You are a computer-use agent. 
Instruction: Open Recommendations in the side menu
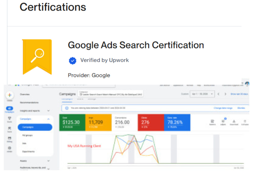tap(29, 103)
